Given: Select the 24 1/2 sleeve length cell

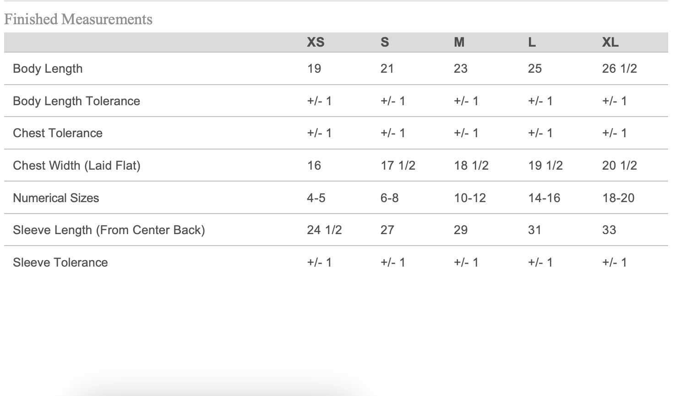Looking at the screenshot, I should [x=324, y=230].
